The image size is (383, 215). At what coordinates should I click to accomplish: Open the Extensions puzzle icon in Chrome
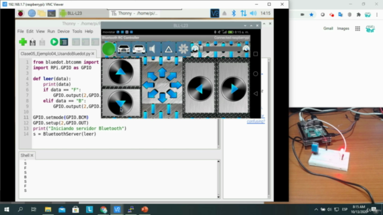[358, 14]
